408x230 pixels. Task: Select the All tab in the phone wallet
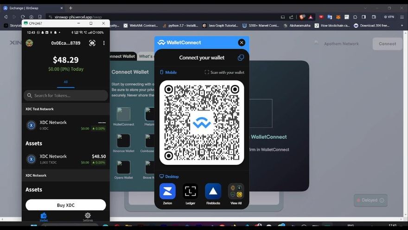tap(65, 82)
